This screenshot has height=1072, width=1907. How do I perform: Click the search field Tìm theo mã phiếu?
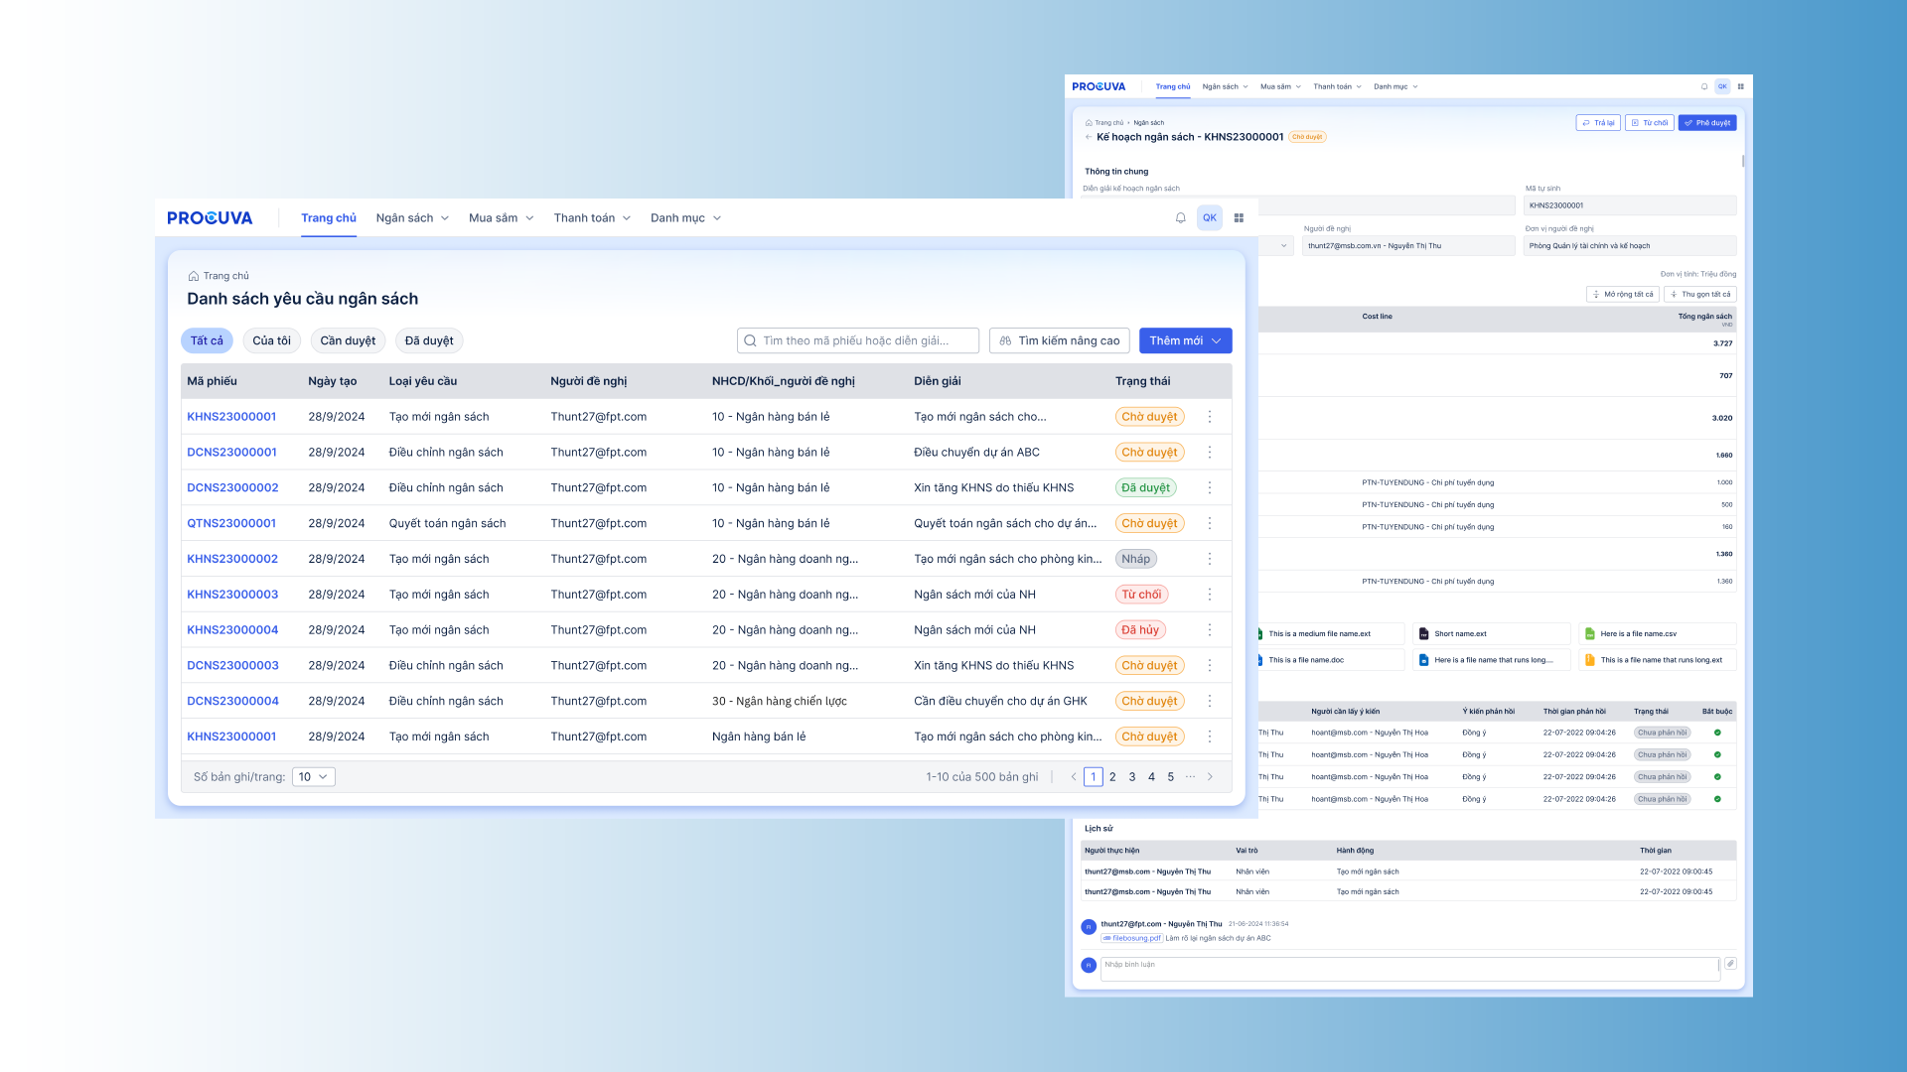(x=858, y=340)
